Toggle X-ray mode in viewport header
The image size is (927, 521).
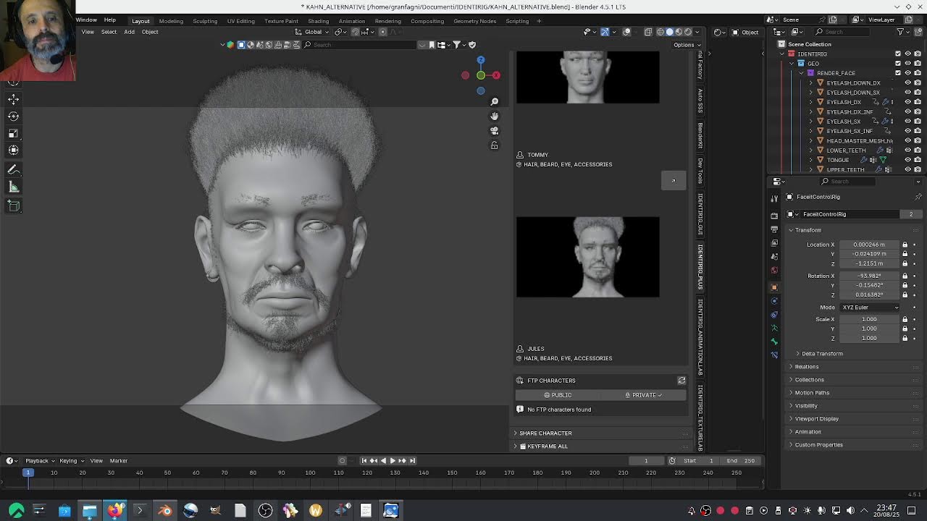coord(648,32)
